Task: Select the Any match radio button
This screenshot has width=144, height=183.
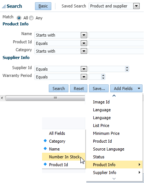Action: (31, 18)
